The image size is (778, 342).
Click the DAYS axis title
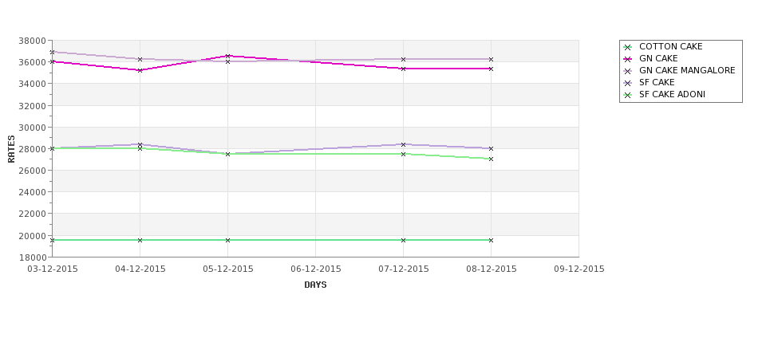pyautogui.click(x=315, y=285)
